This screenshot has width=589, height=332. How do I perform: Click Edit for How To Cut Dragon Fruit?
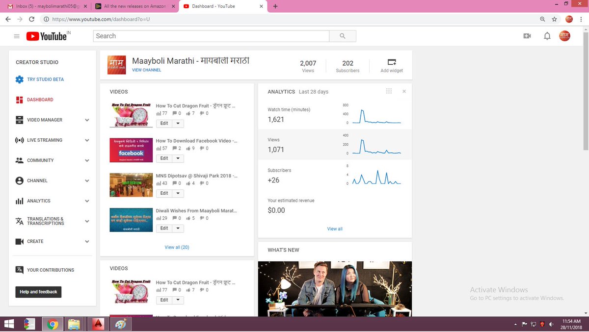pos(164,124)
